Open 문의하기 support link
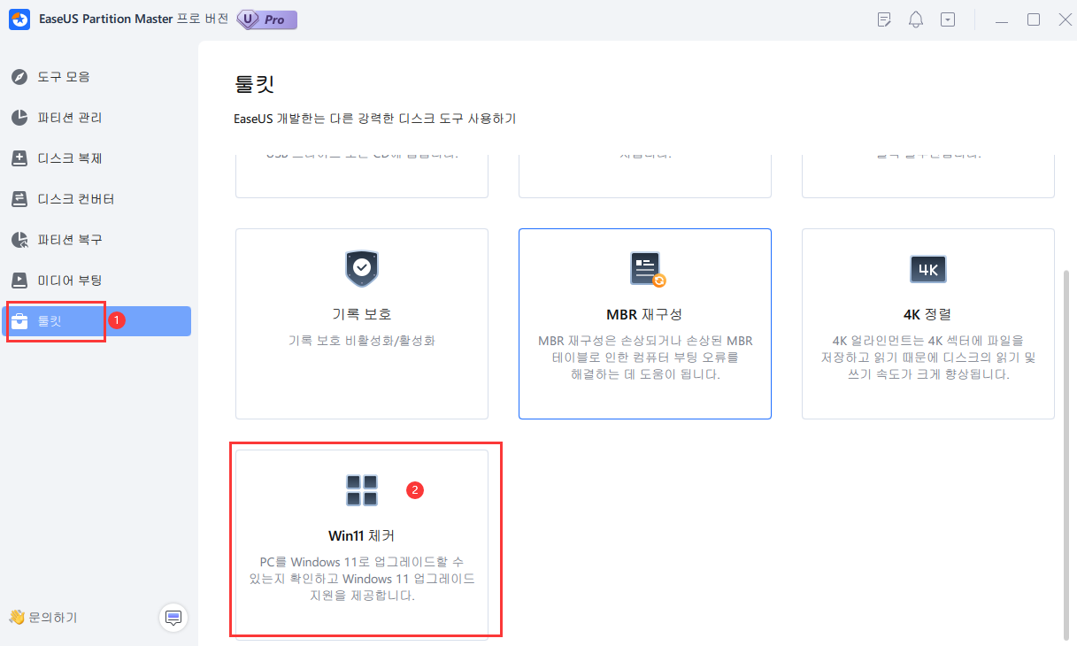 [x=50, y=618]
